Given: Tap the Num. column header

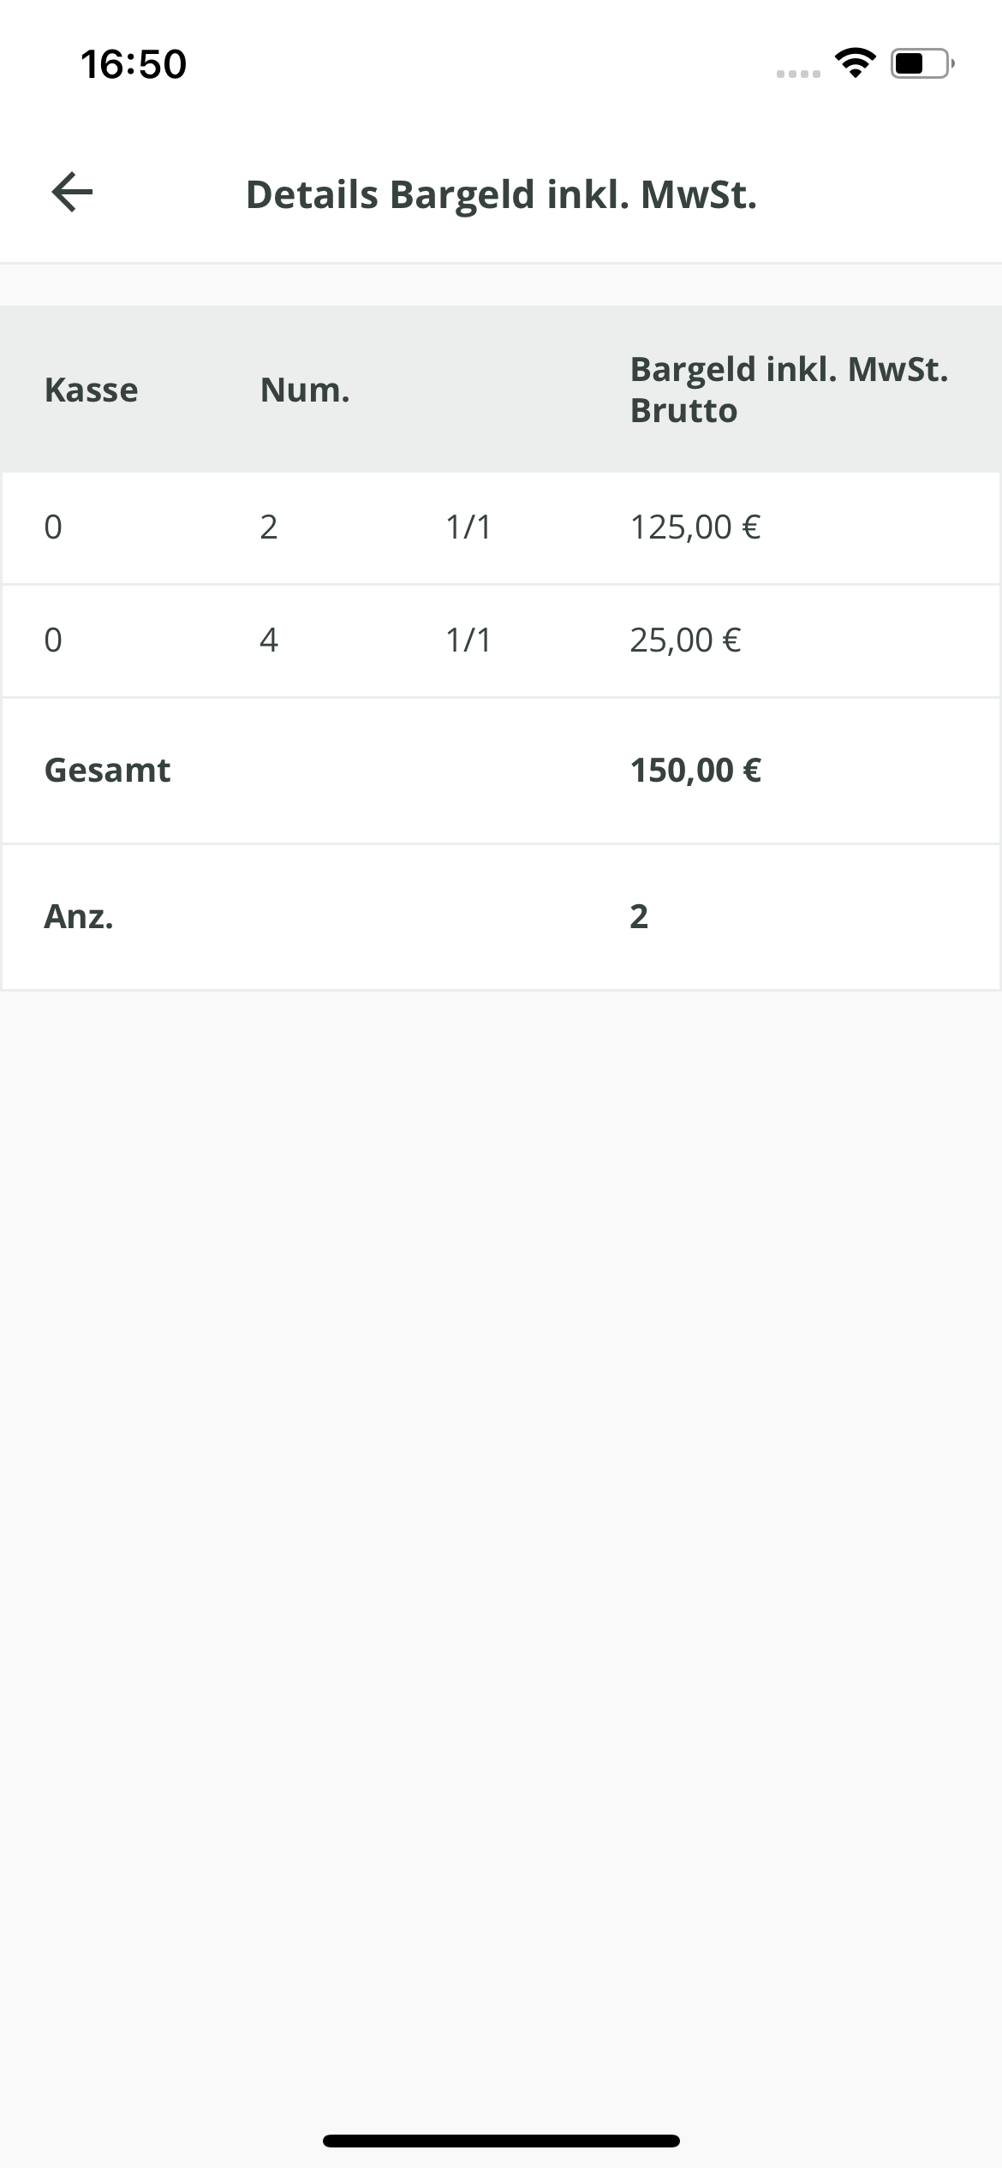Looking at the screenshot, I should click(x=305, y=390).
